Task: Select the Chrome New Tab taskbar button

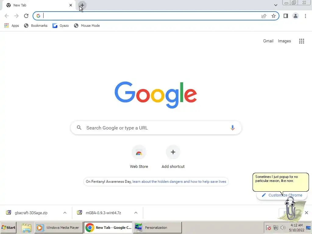Action: click(x=108, y=228)
